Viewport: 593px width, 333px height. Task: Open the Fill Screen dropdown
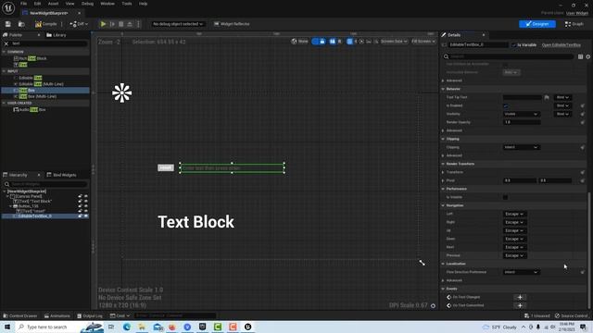(423, 41)
